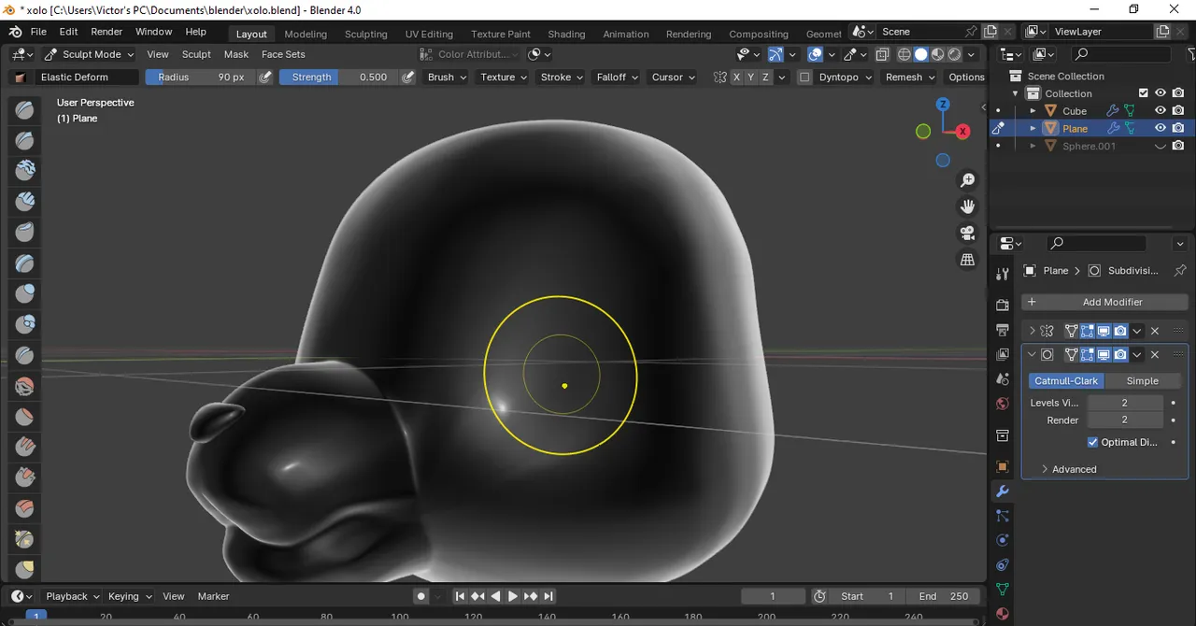This screenshot has height=626, width=1196.
Task: Open the Stroke dropdown
Action: [x=562, y=78]
